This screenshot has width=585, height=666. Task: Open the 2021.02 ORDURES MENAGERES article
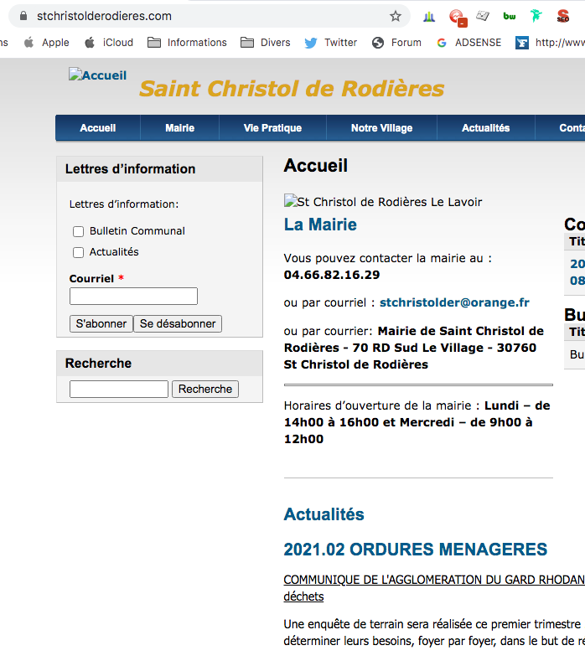415,550
